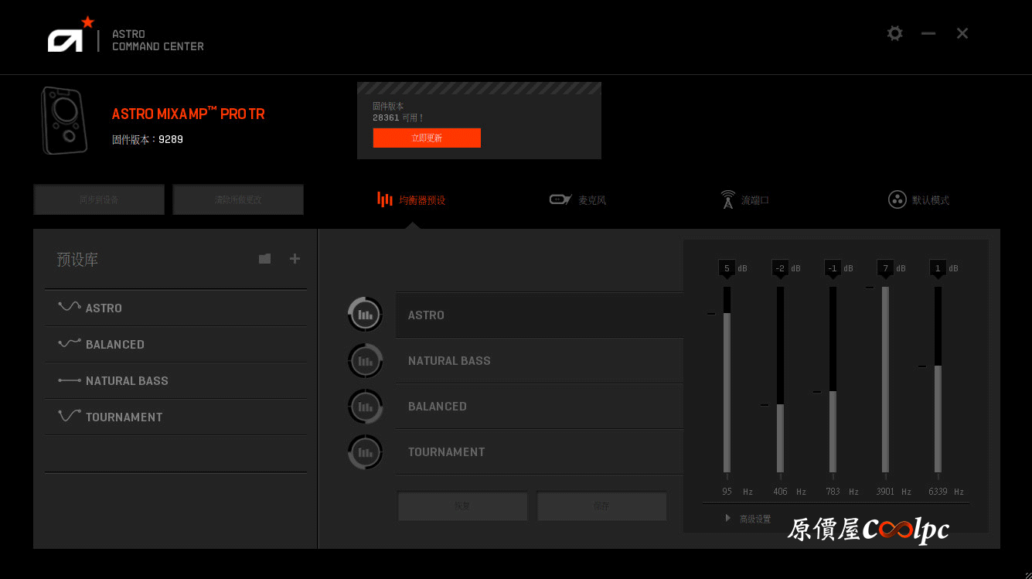Choose ASTRO in the preset library list
The height and width of the screenshot is (579, 1032).
coord(175,308)
